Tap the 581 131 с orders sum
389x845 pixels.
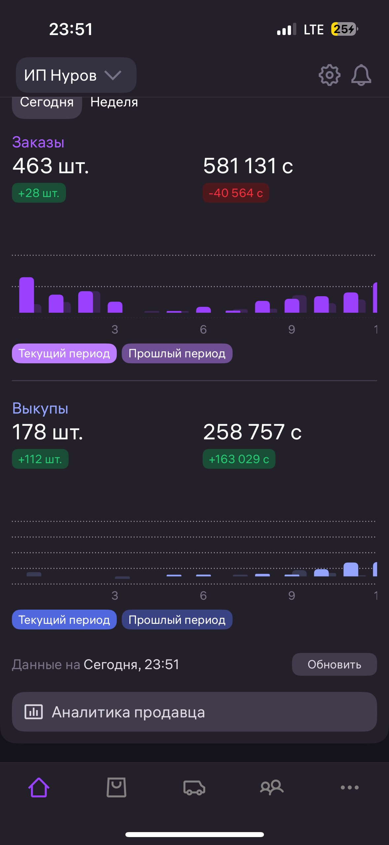pyautogui.click(x=248, y=166)
